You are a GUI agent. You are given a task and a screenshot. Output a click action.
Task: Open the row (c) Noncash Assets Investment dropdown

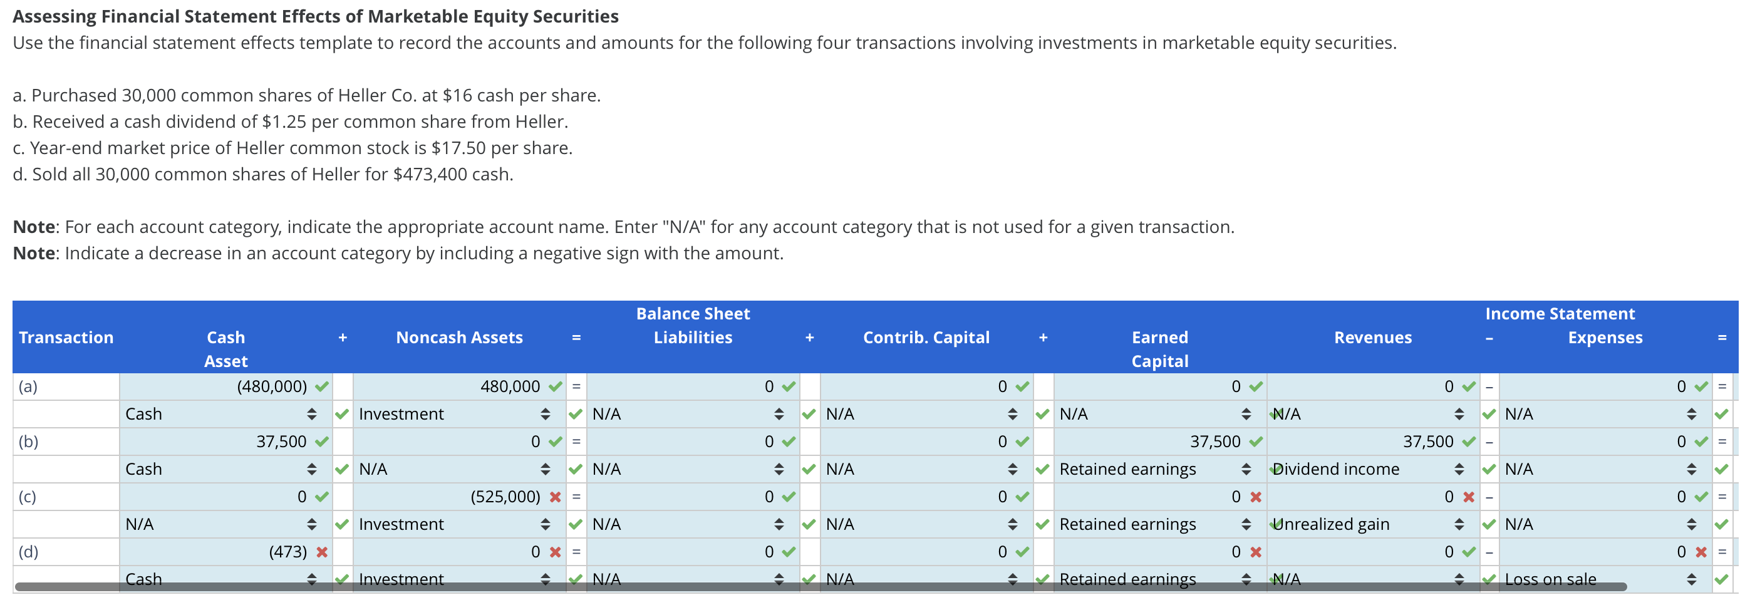tap(459, 524)
